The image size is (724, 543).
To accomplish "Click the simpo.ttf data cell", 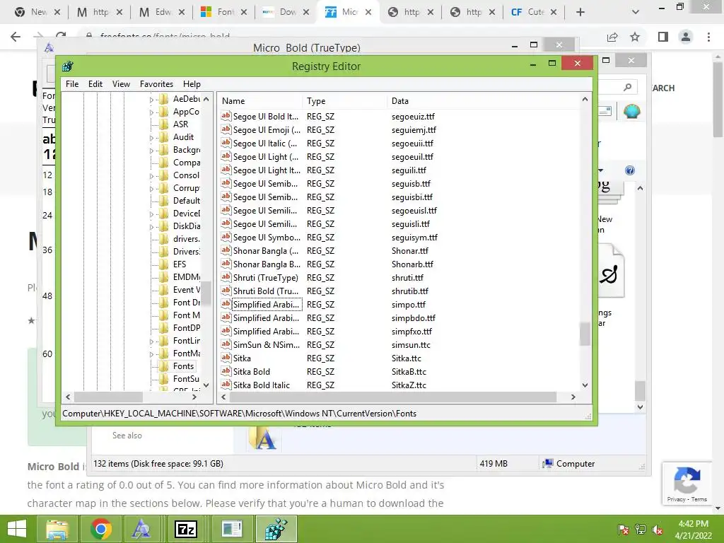I will [408, 304].
